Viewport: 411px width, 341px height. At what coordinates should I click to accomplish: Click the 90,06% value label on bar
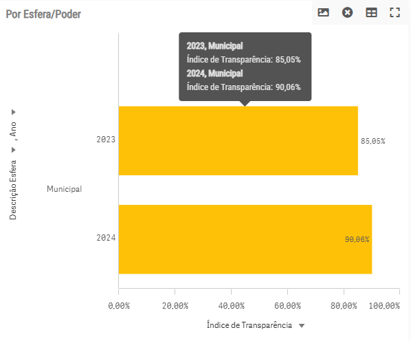[x=357, y=239]
